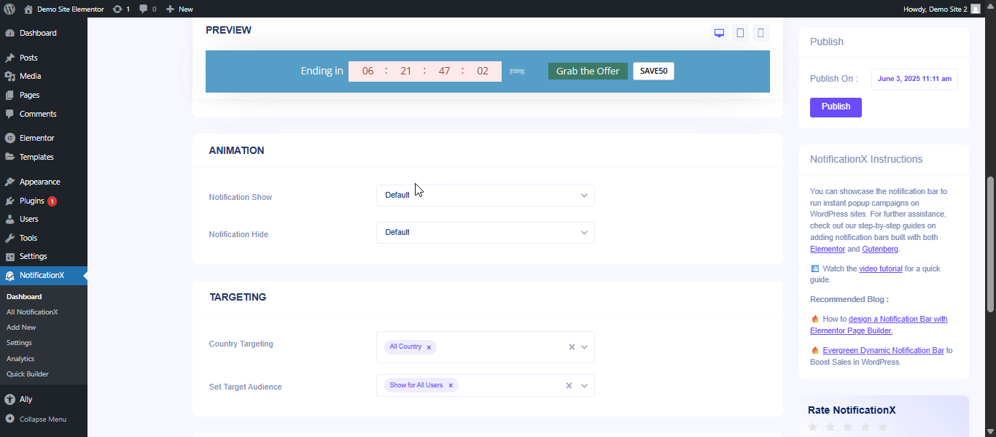The height and width of the screenshot is (437, 996).
Task: Expand Country Targeting dropdown arrow
Action: coord(584,347)
